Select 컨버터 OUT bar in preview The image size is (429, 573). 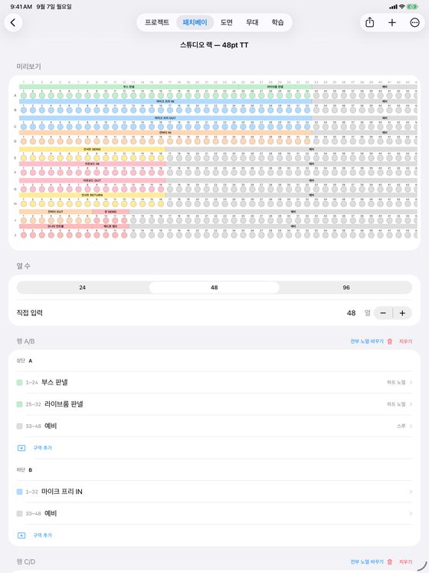[x=55, y=212]
